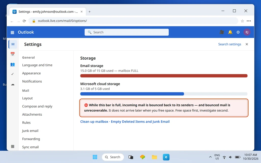Open Layout mail settings
The width and height of the screenshot is (261, 163).
(28, 98)
